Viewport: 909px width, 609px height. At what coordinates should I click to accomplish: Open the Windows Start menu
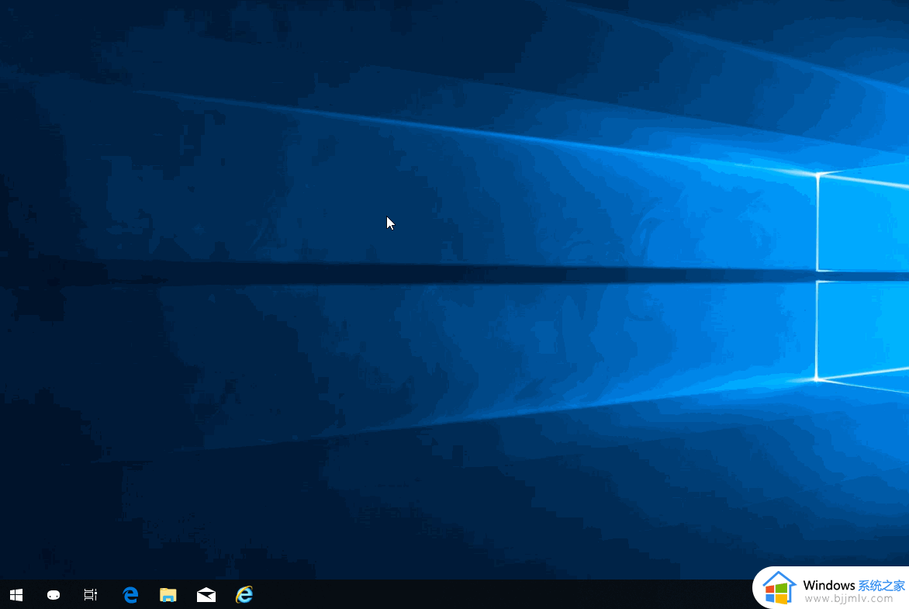(x=16, y=594)
